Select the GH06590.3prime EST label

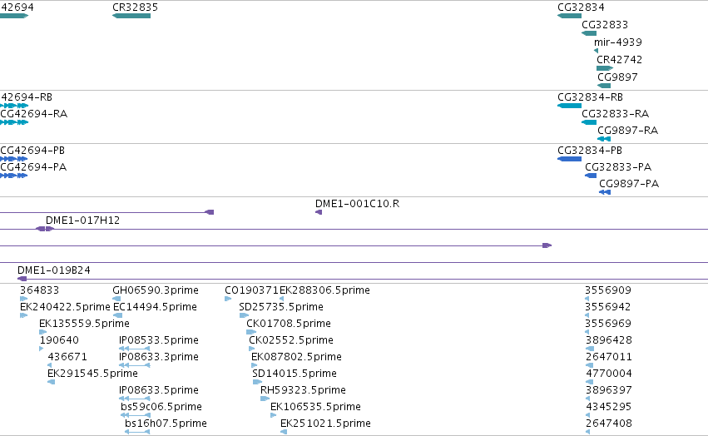point(156,290)
